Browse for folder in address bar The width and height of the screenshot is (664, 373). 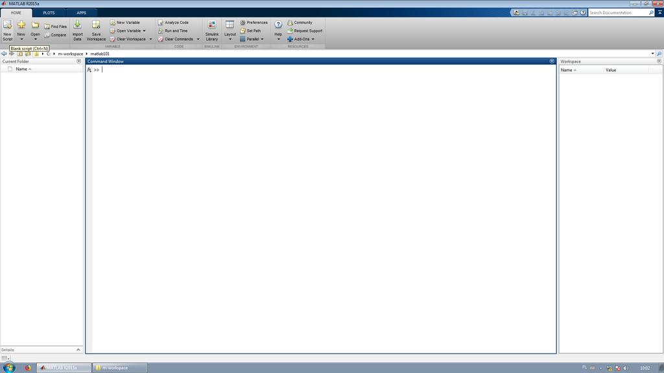click(x=28, y=54)
